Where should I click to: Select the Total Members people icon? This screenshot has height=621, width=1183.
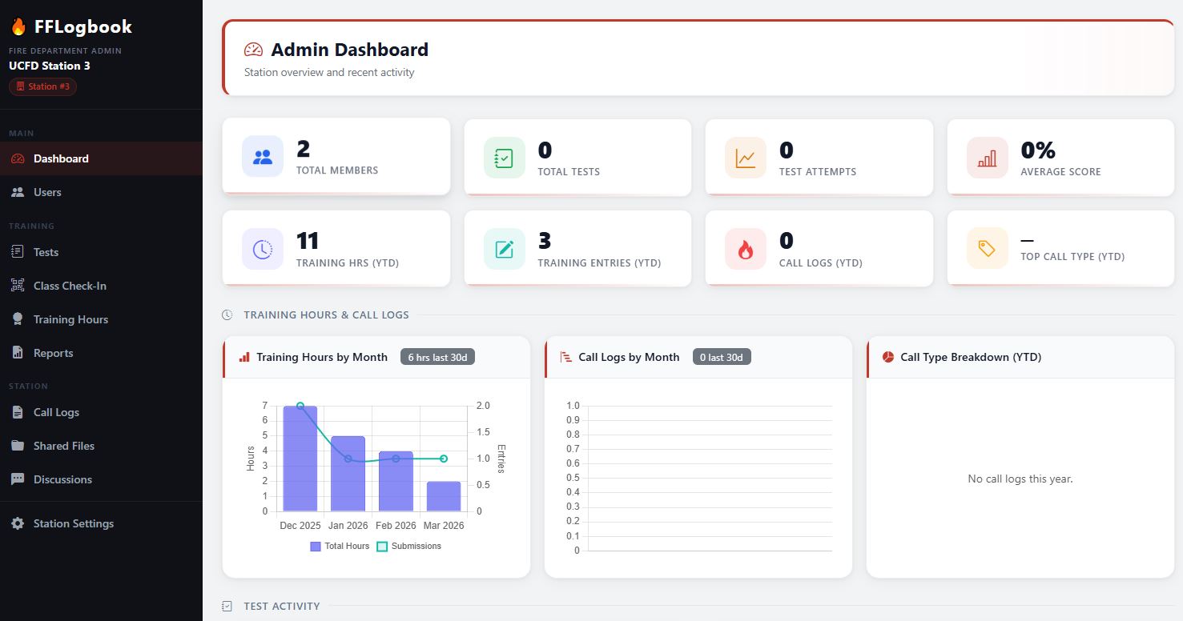[264, 157]
